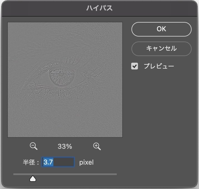The width and height of the screenshot is (199, 189).
Task: Click the プレビュー label text
Action: (159, 66)
